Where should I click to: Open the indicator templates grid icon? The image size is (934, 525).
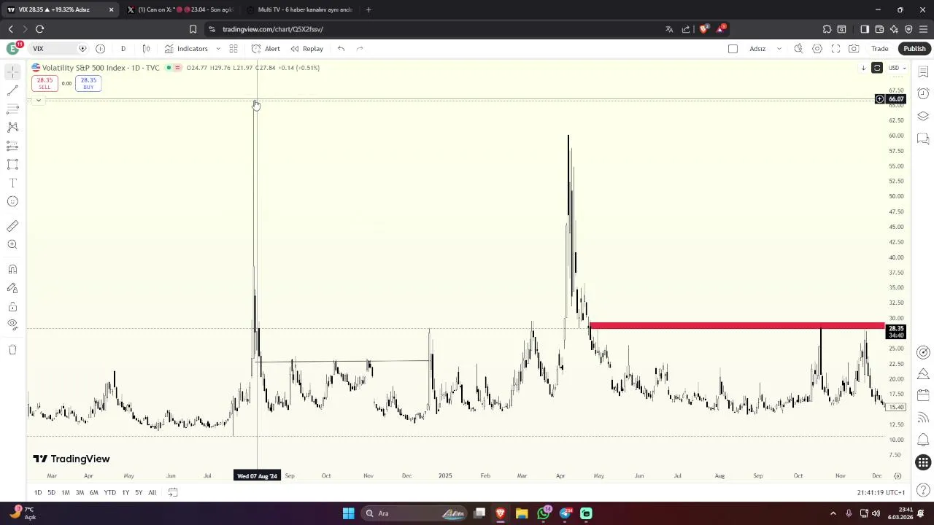click(233, 49)
